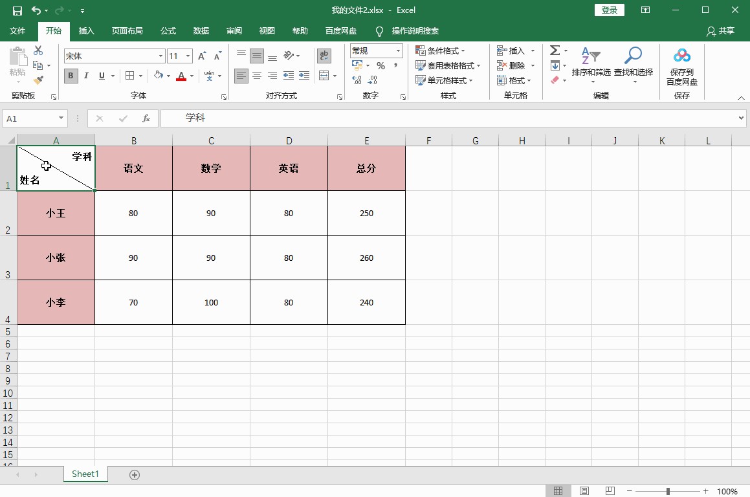Center text horizontally

(x=257, y=76)
